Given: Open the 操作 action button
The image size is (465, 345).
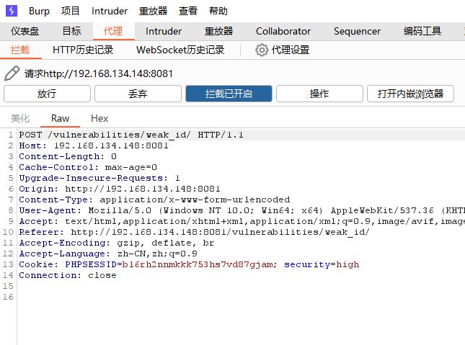Looking at the screenshot, I should tap(319, 94).
